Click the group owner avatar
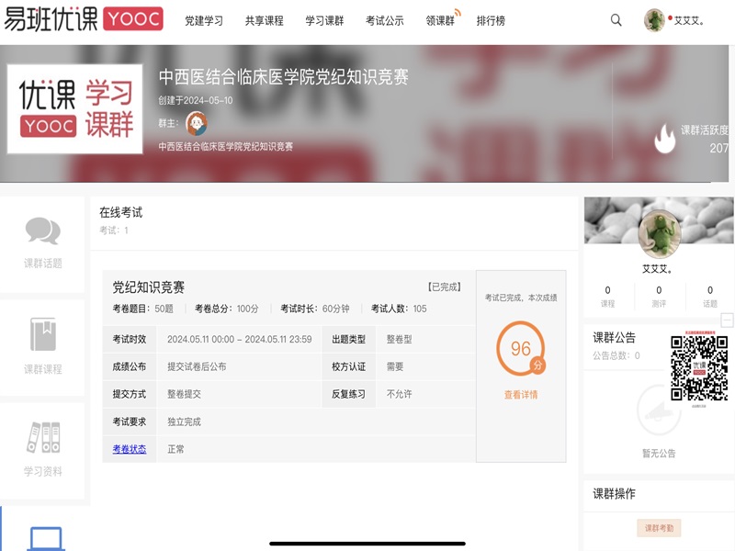The image size is (735, 551). point(197,124)
